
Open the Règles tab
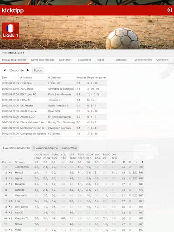click(101, 60)
